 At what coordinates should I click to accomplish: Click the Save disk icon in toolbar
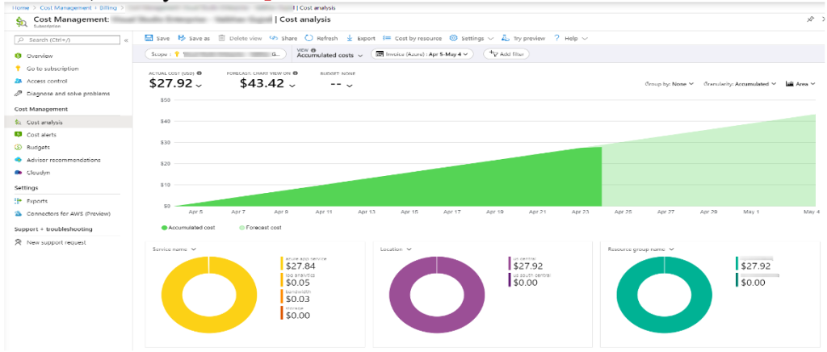coord(149,39)
